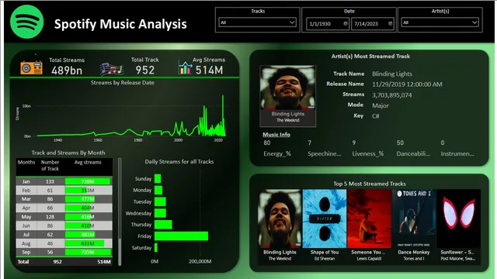
Task: Click the Thursday bar in daily streams
Action: coord(163,225)
